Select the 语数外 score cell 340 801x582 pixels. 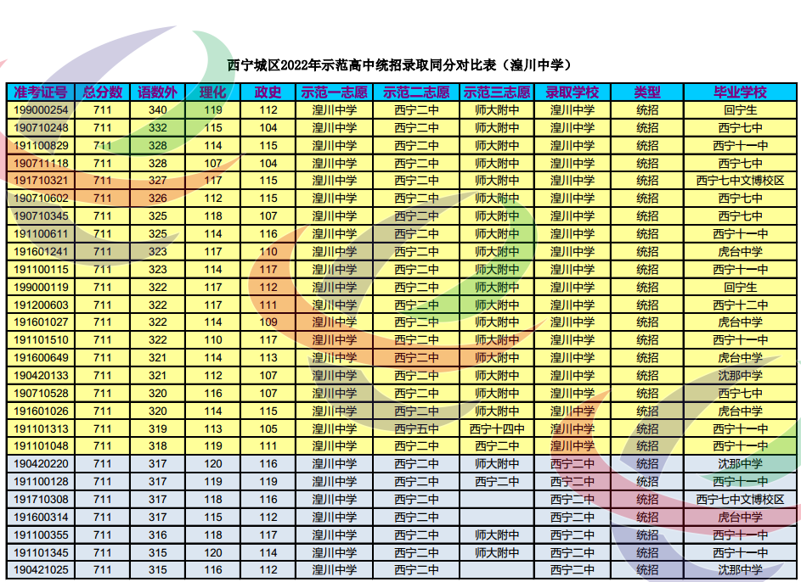click(x=158, y=110)
